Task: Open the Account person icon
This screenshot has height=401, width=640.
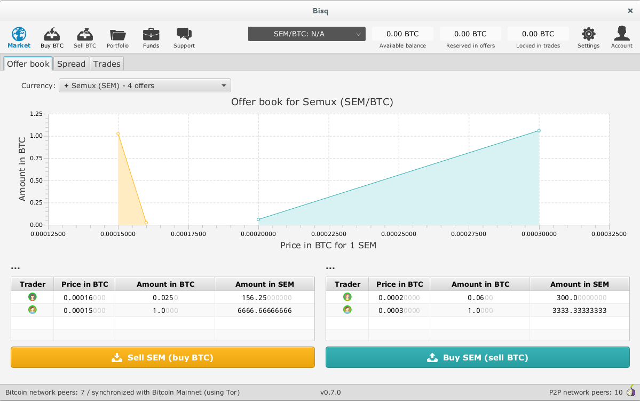Action: coord(622,34)
